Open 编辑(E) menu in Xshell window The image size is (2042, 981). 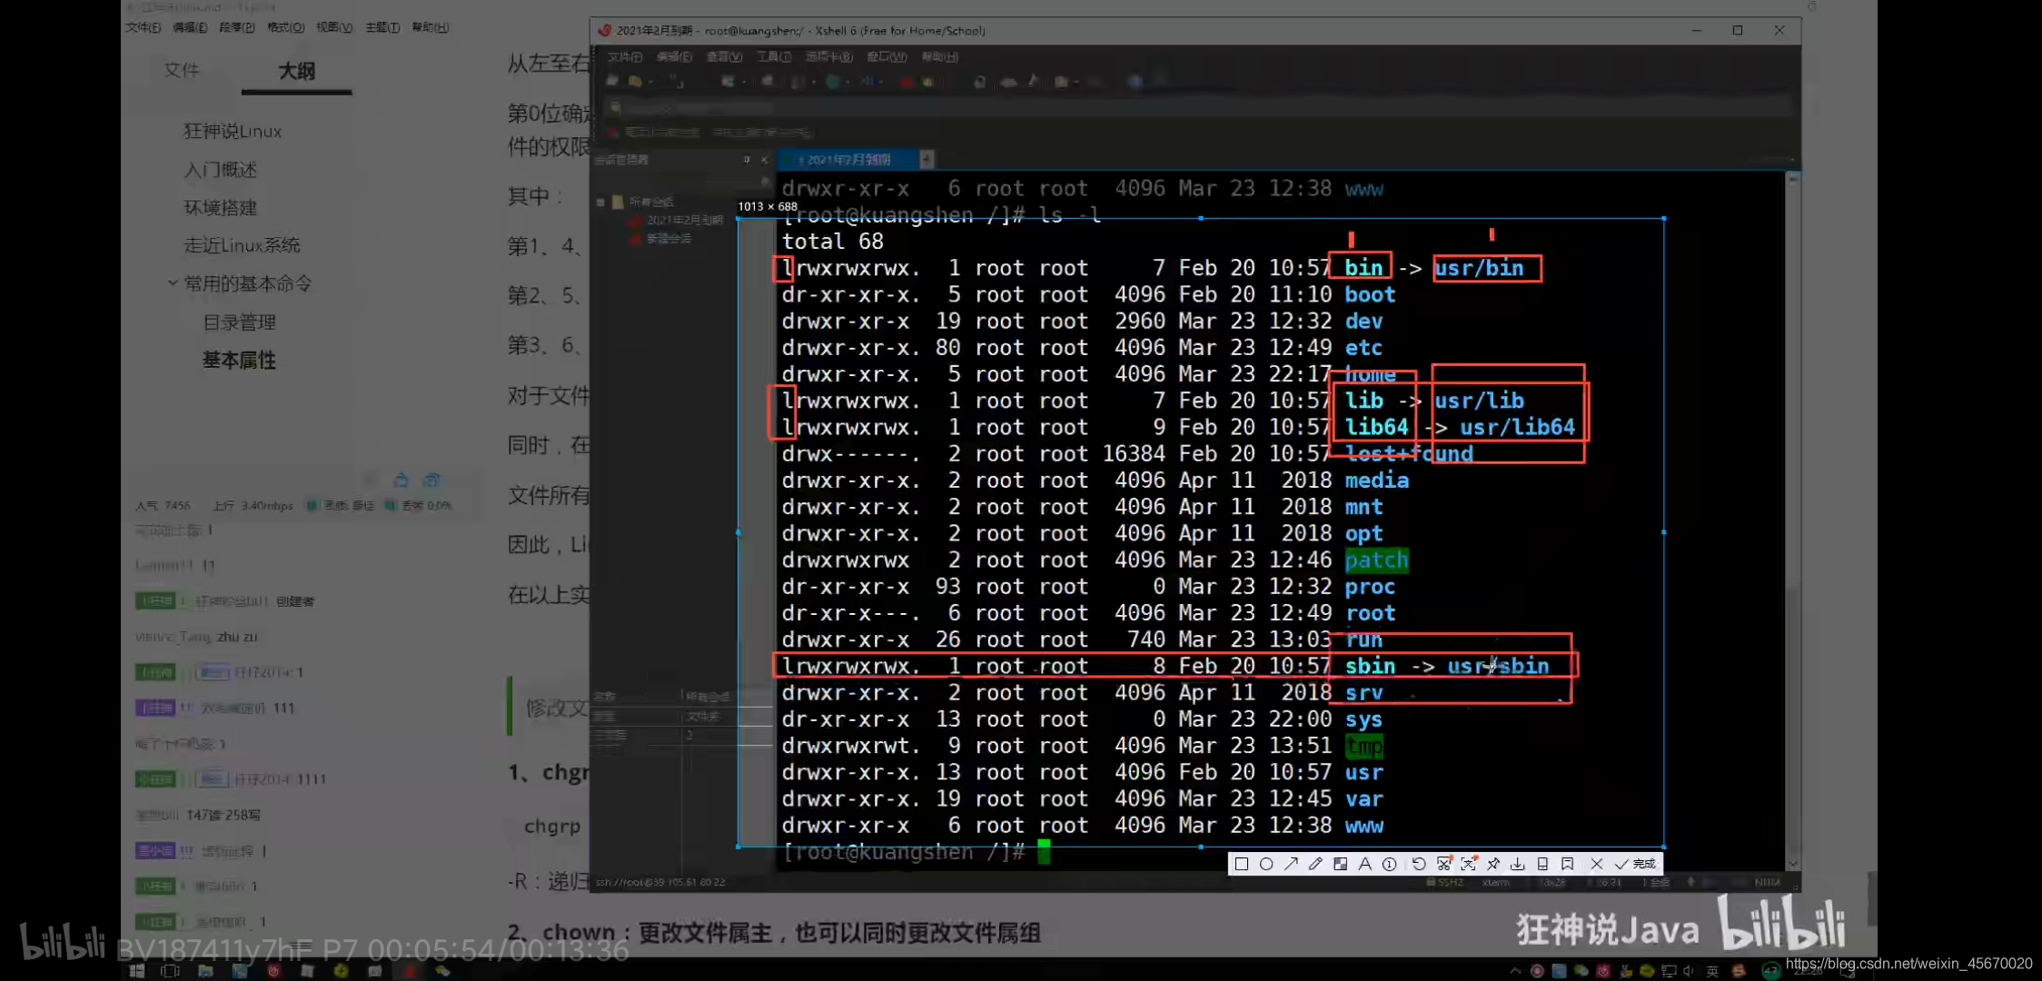coord(674,56)
